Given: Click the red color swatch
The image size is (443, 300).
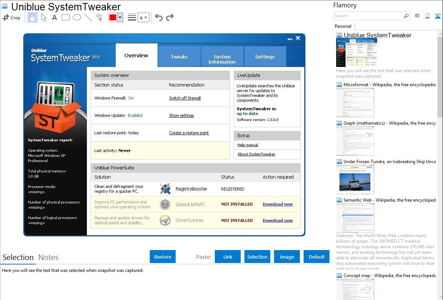Looking at the screenshot, I should [x=113, y=17].
